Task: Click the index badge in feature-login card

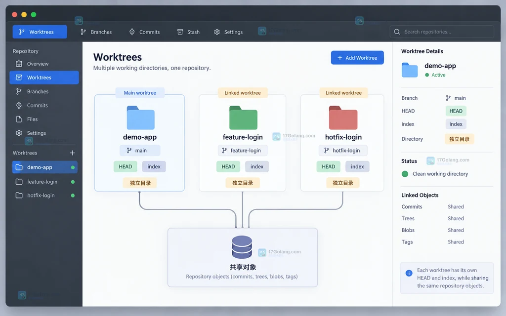Action: pos(257,167)
